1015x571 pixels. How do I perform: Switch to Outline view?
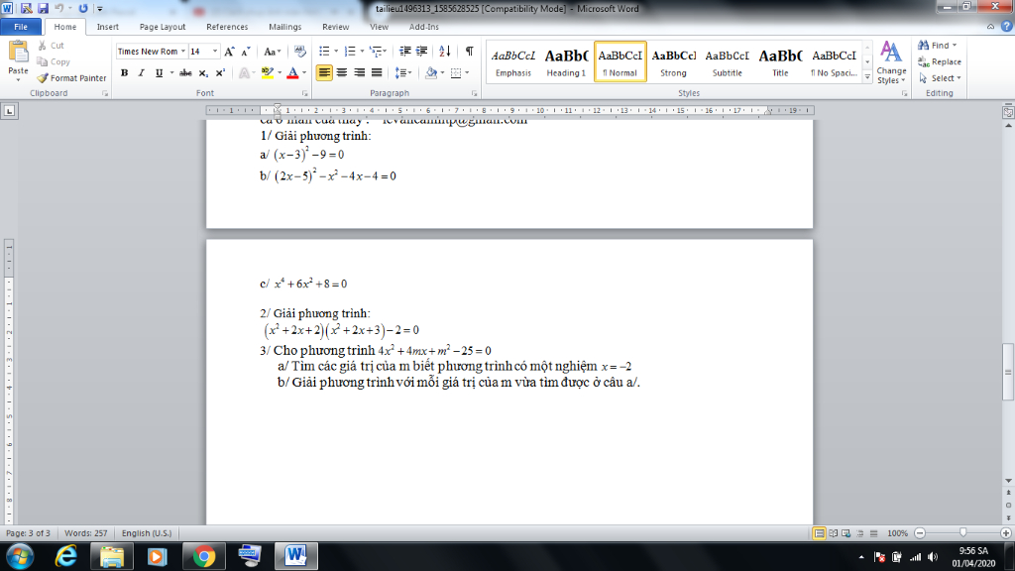[x=860, y=533]
